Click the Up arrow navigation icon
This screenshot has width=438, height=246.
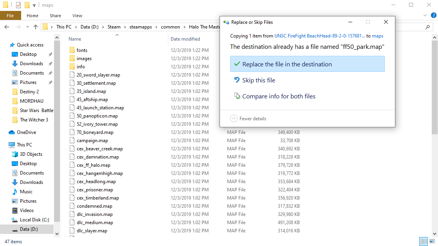coord(36,27)
